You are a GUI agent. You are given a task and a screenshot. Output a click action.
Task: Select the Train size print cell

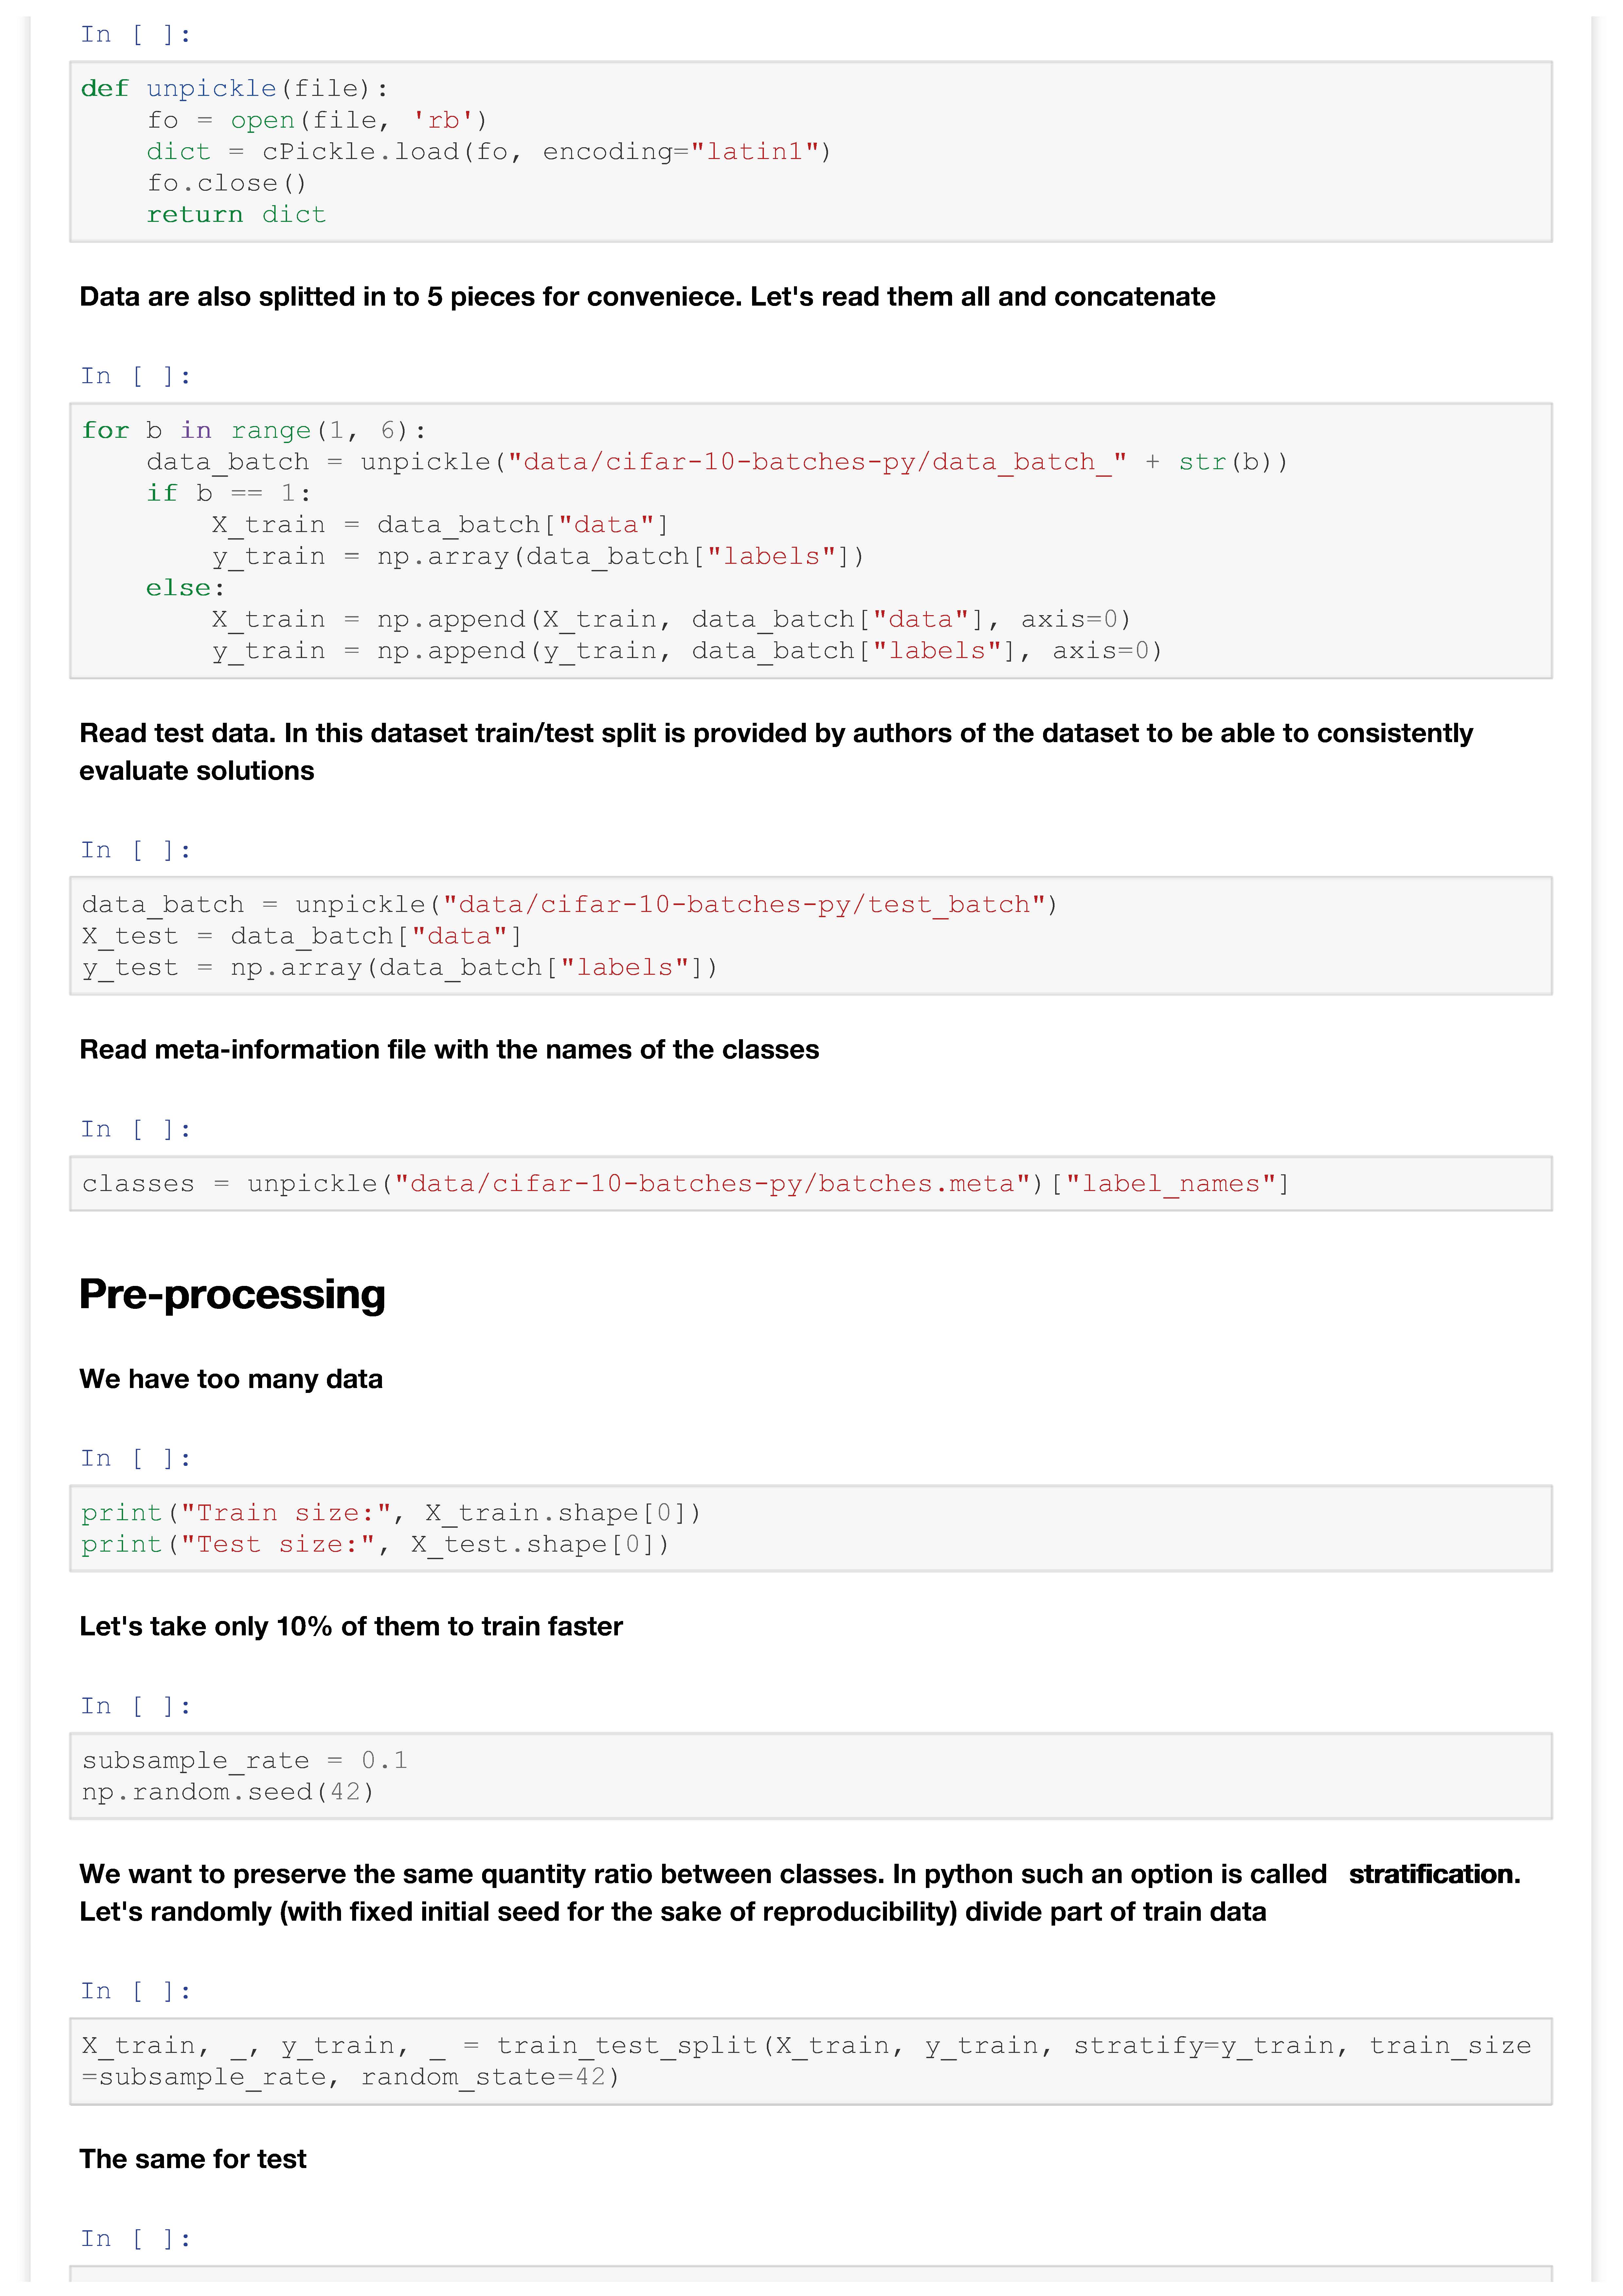tap(810, 1528)
